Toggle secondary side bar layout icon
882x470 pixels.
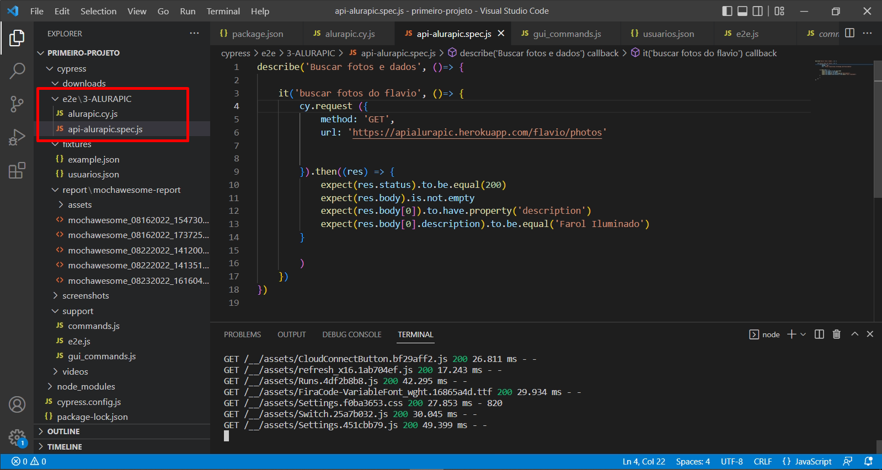pyautogui.click(x=758, y=11)
